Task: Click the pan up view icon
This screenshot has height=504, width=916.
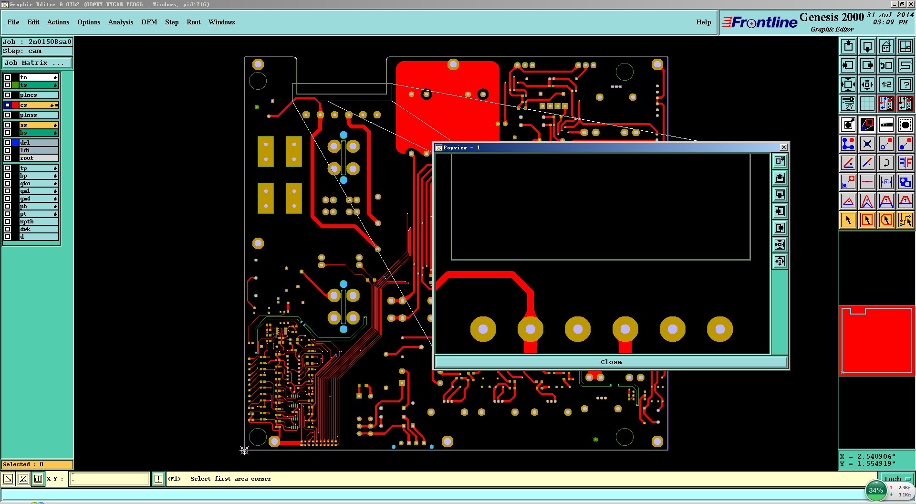Action: point(848,46)
